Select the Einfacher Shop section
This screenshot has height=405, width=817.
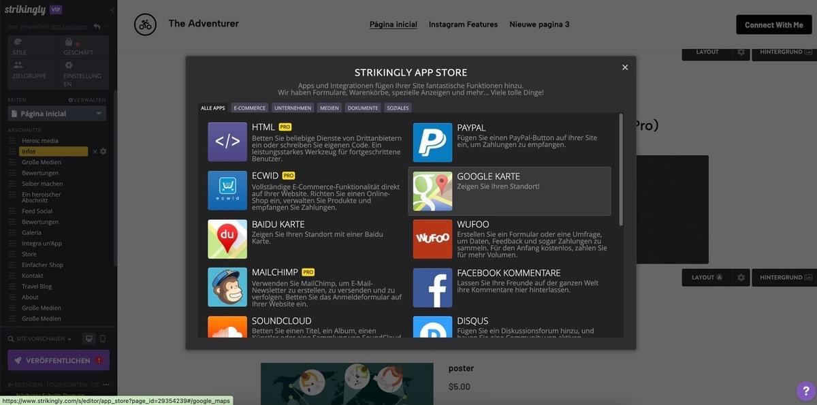42,265
